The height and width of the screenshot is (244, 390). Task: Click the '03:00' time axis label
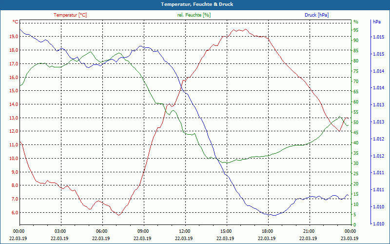click(60, 231)
